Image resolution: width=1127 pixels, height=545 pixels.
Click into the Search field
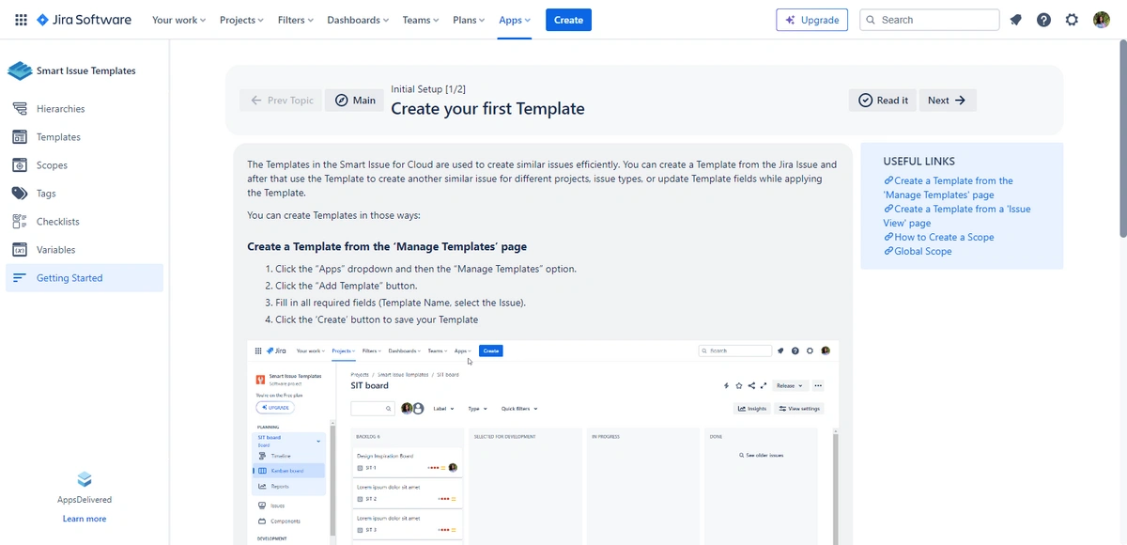point(930,20)
